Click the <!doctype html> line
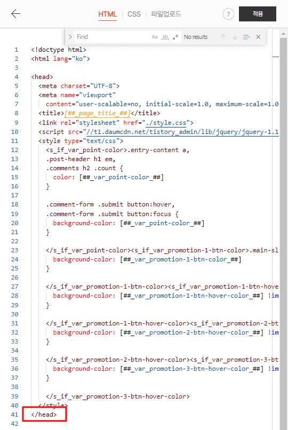288x430 pixels. click(59, 50)
